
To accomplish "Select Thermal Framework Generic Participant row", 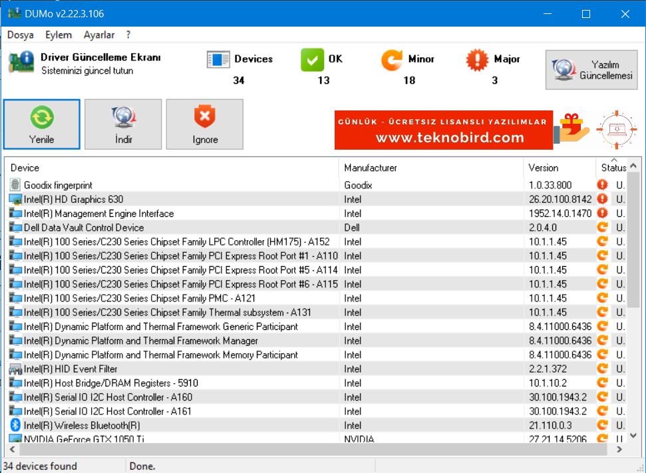I will pos(315,327).
